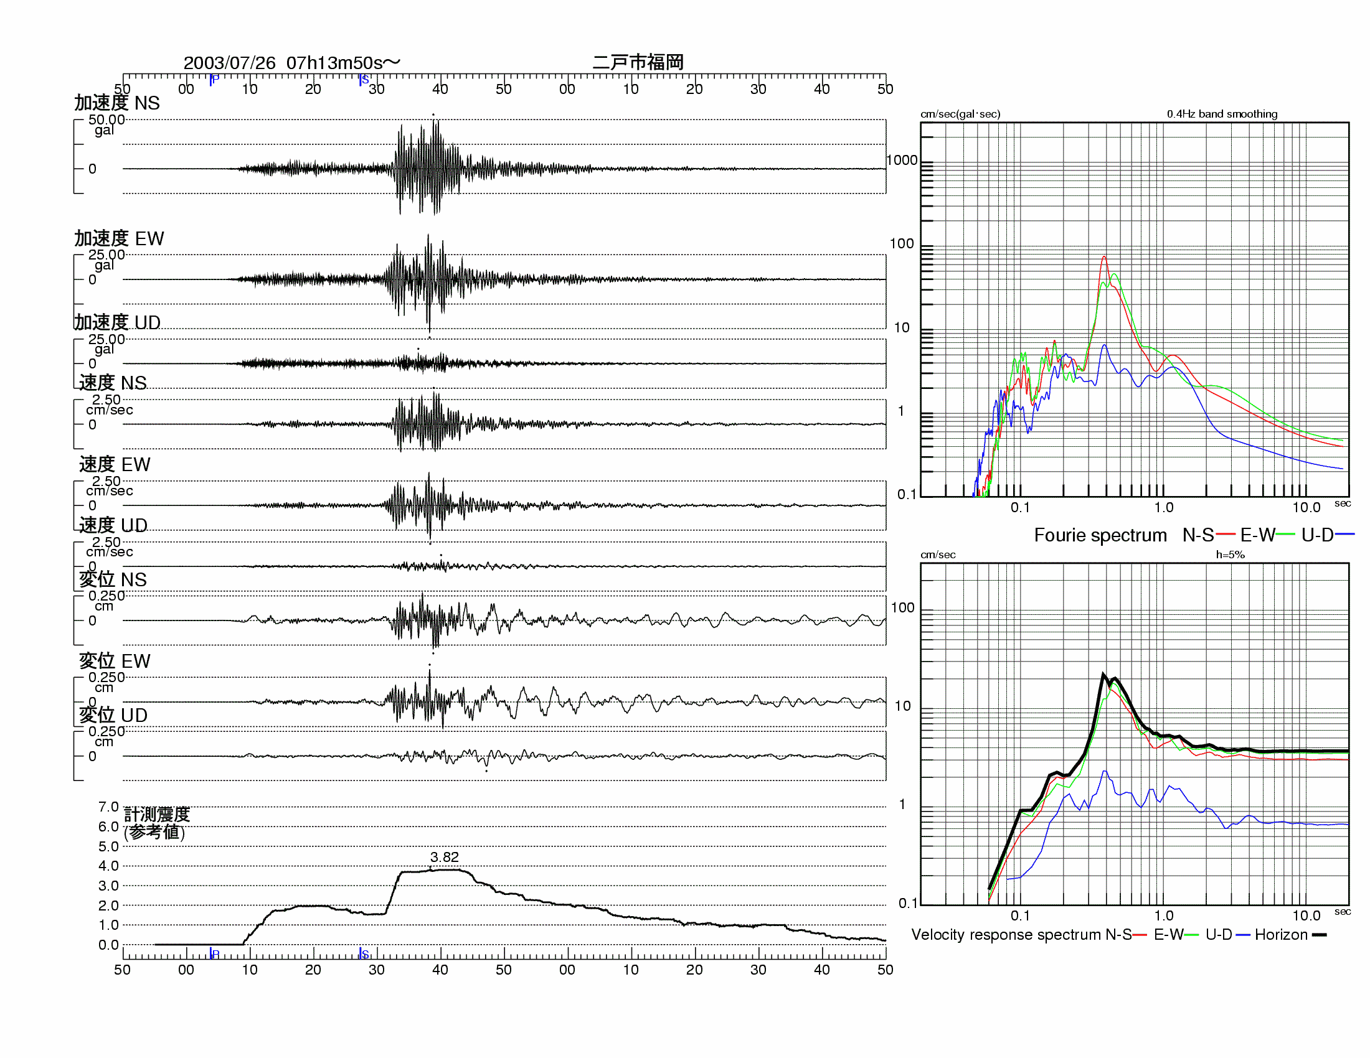Click the green E-W Fourier legend line
This screenshot has width=1370, height=1058.
pos(1285,535)
